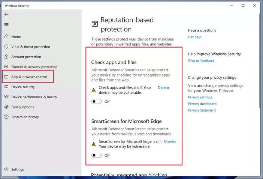Click the Reputation-based protection header icon
263x179 pixels.
95,24
